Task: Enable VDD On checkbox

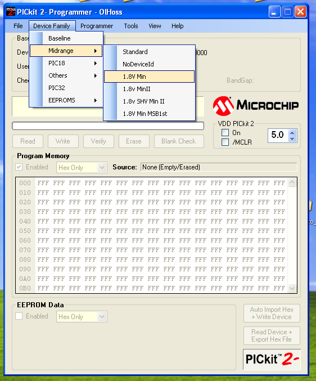Action: [225, 133]
